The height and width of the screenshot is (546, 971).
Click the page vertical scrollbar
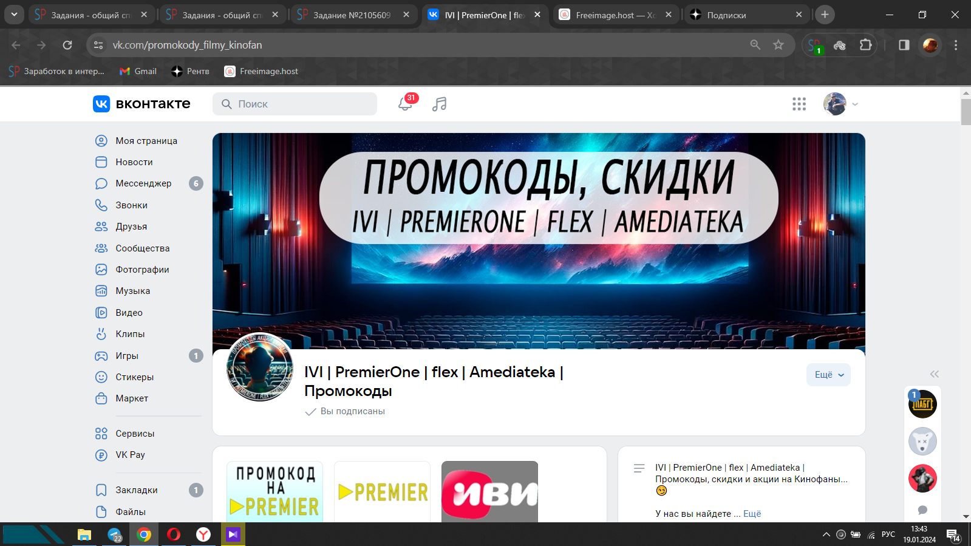[966, 112]
